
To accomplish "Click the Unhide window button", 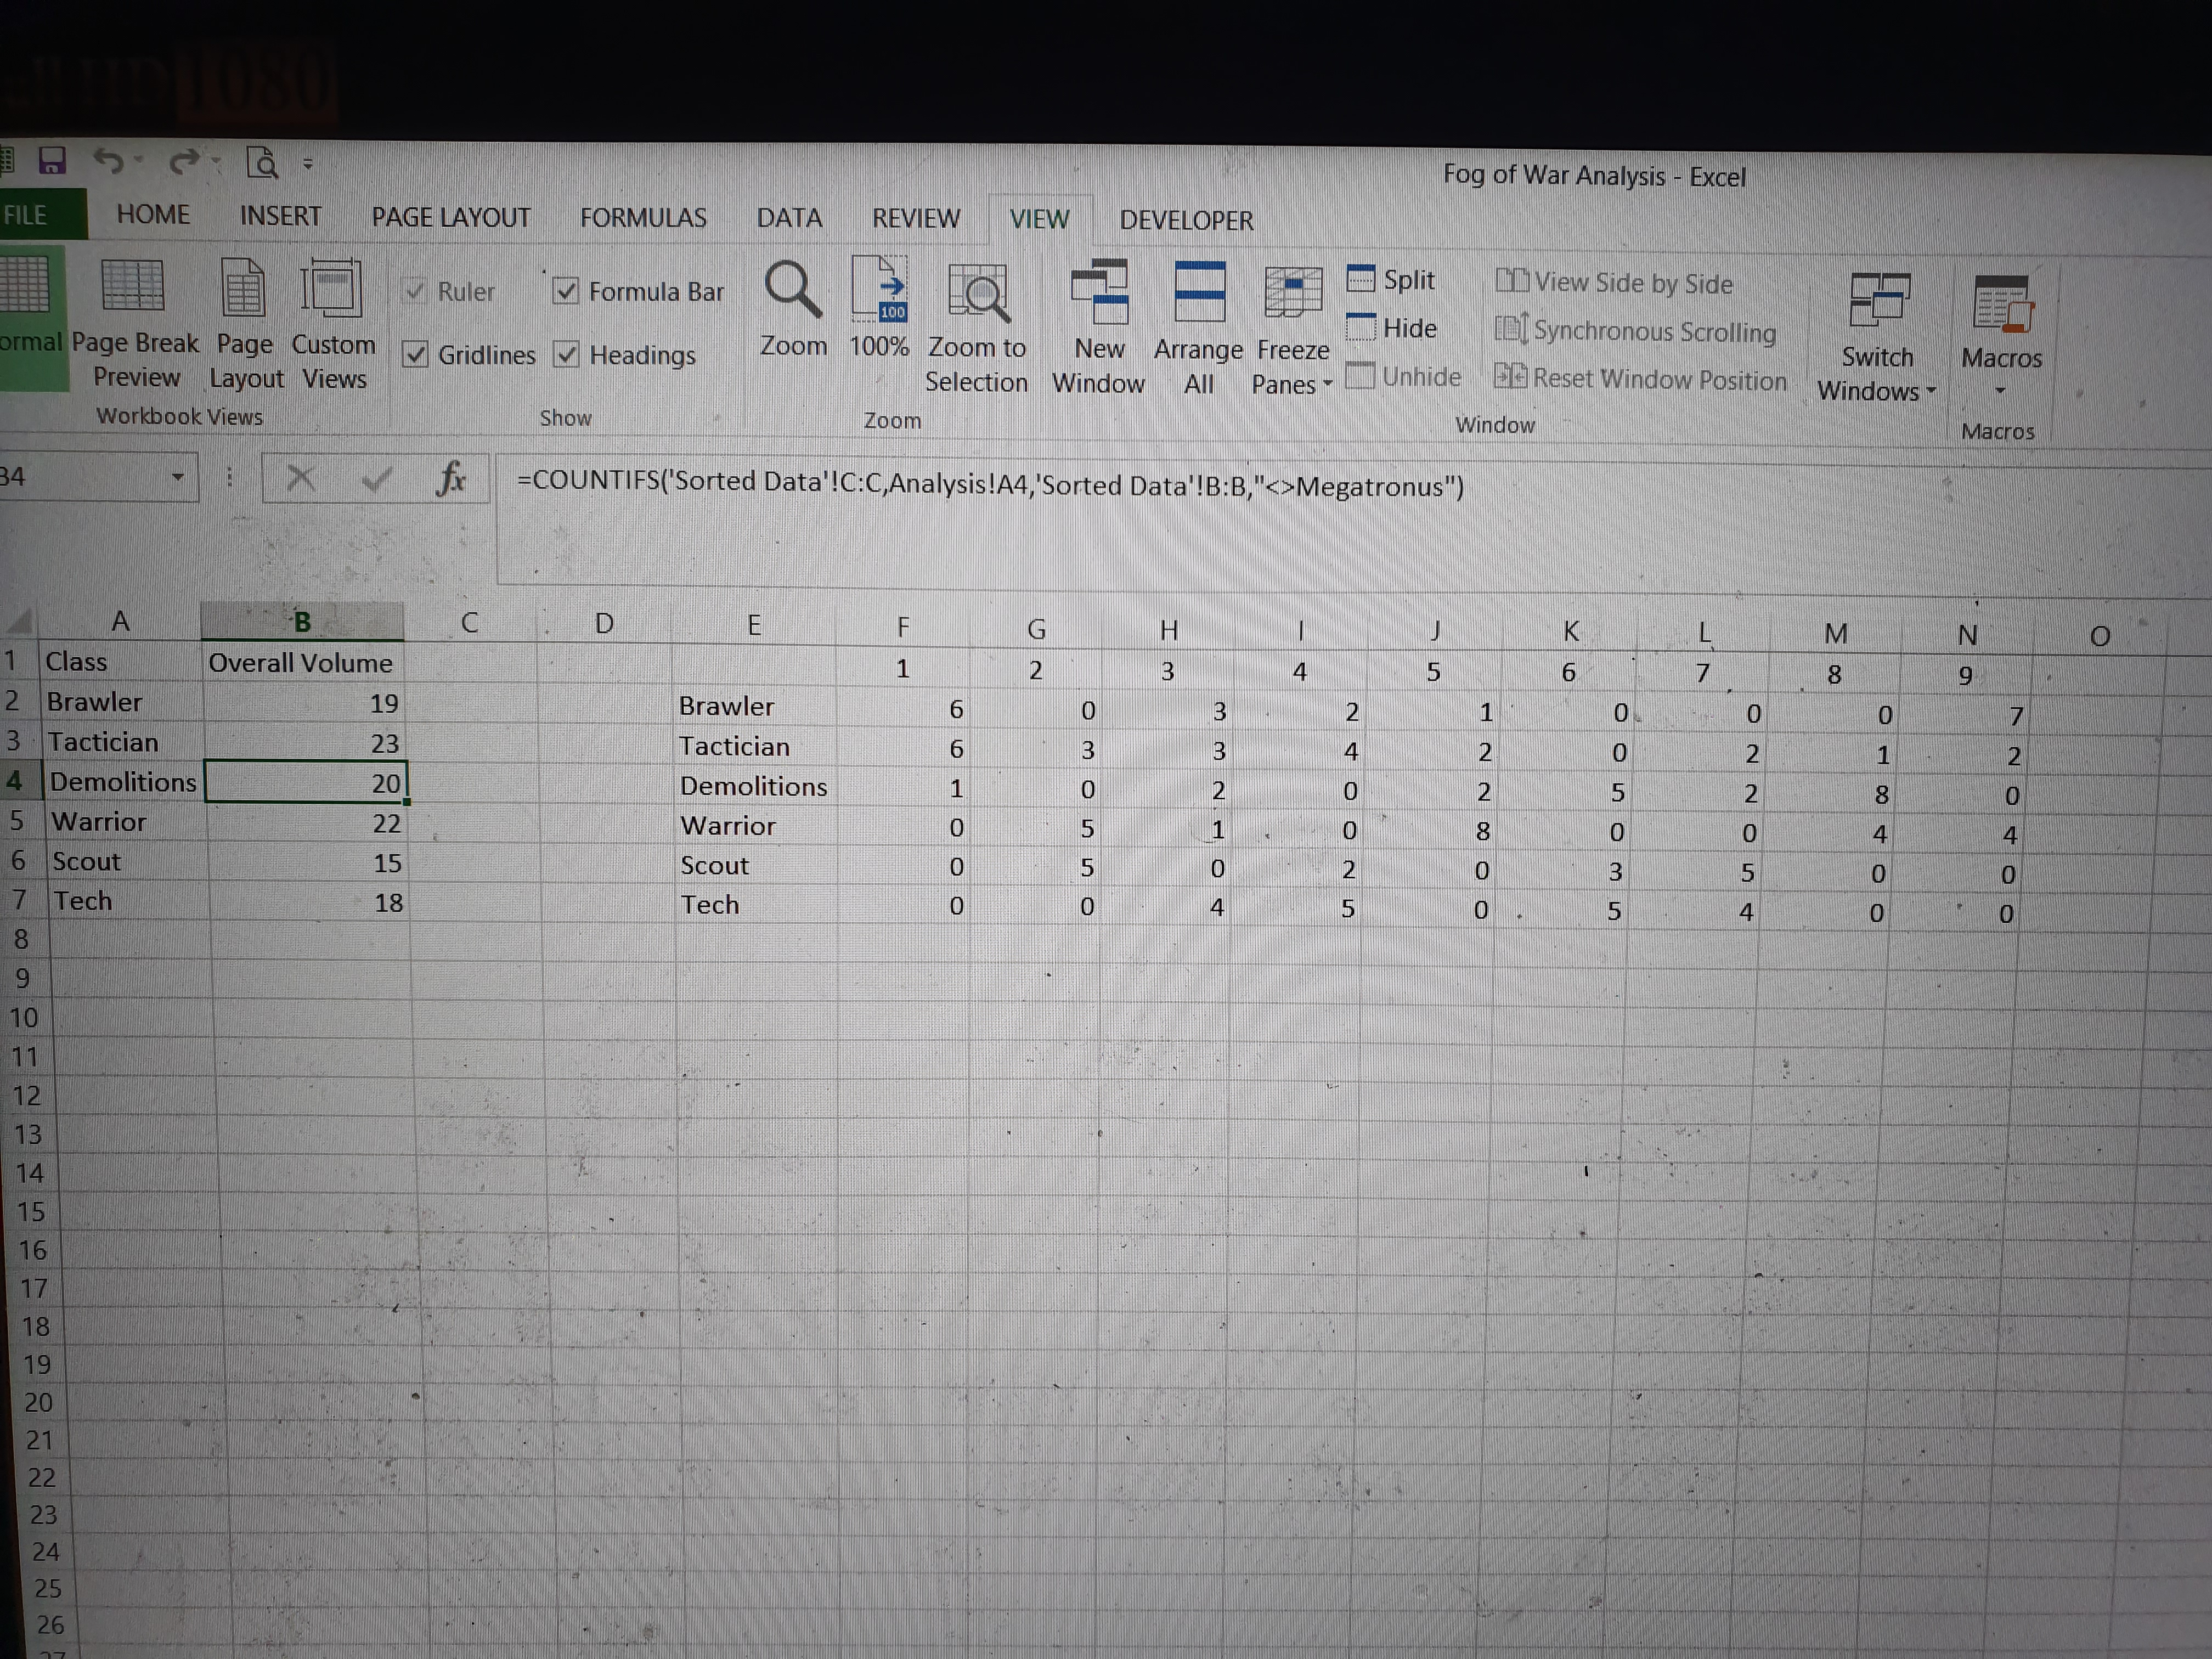I will (x=1403, y=377).
